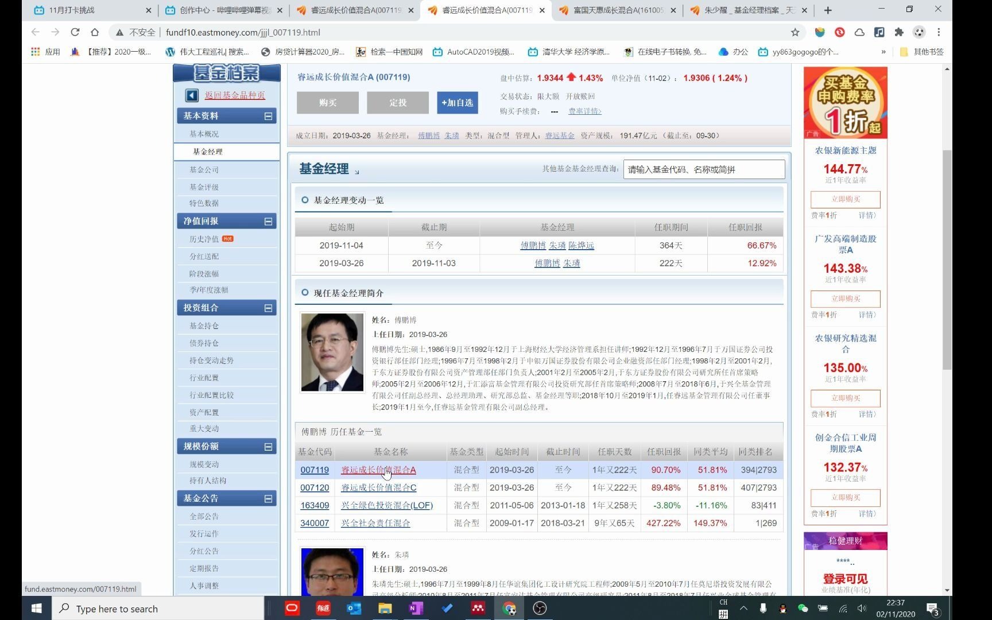This screenshot has width=992, height=620.
Task: Reload the current page
Action: point(75,32)
